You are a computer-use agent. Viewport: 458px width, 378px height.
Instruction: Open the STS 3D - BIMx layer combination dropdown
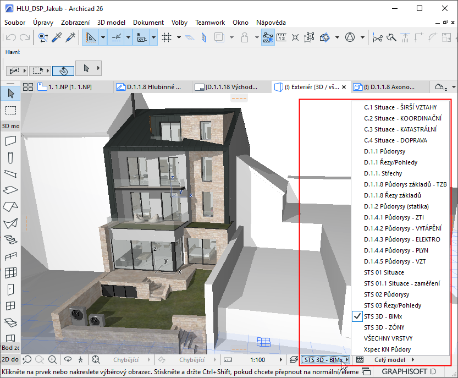[325, 360]
